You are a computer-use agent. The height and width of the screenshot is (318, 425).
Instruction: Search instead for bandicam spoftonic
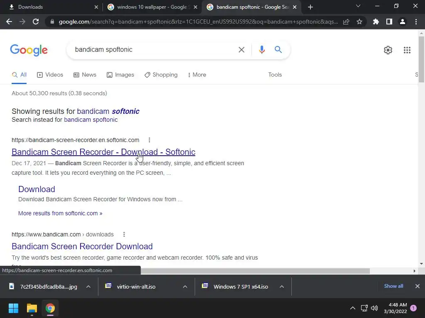(91, 120)
